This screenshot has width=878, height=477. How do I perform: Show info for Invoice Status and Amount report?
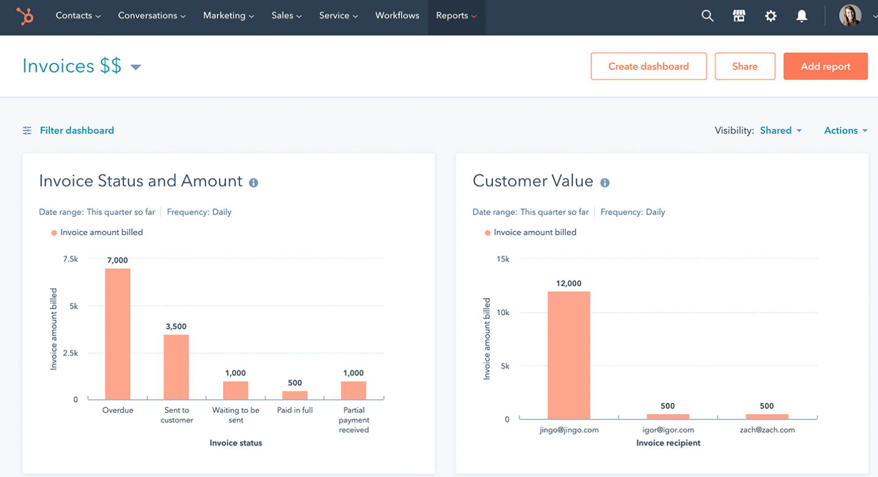pos(254,181)
